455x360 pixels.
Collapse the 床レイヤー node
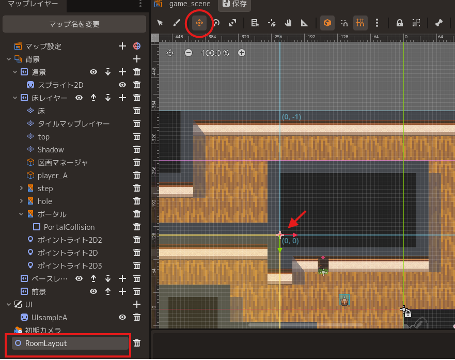click(15, 98)
